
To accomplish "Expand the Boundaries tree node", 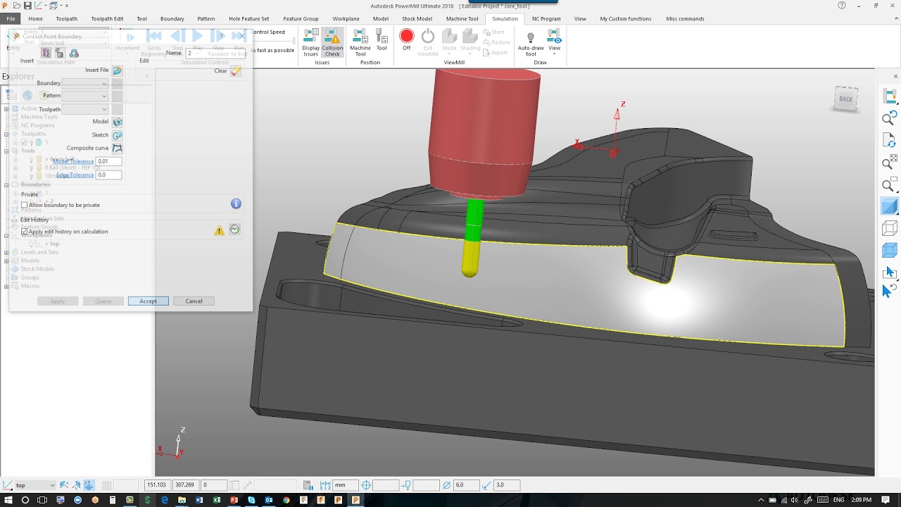I will [x=6, y=184].
